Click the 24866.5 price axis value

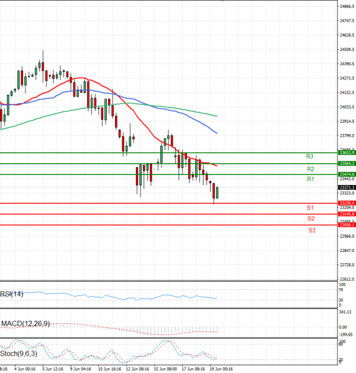coord(347,7)
